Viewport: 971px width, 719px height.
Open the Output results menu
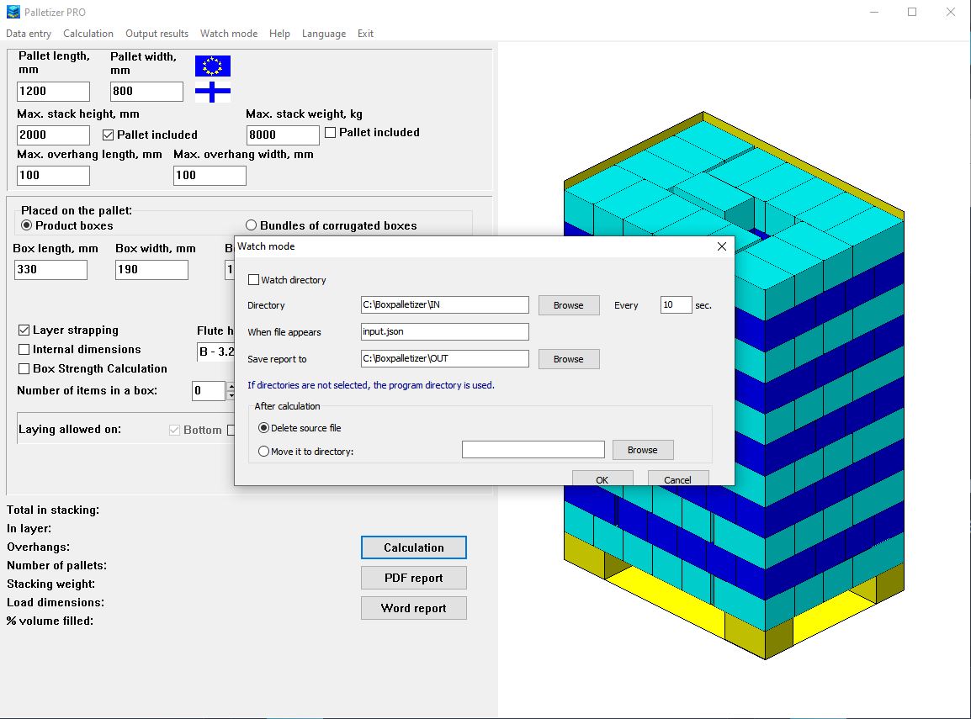157,34
